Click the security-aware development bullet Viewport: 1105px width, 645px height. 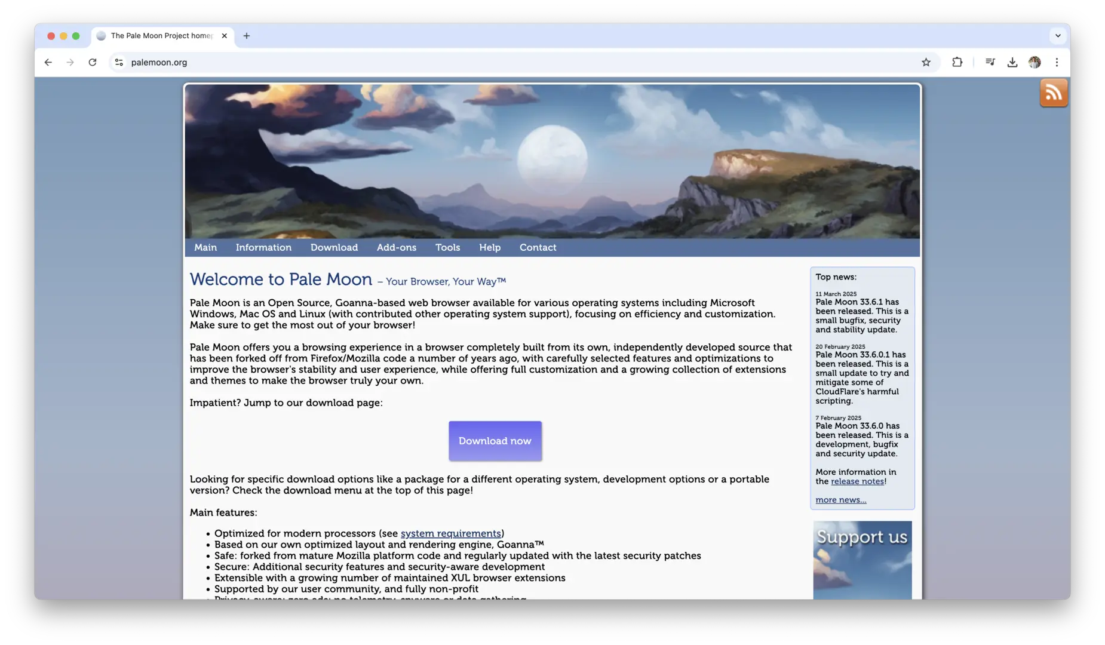tap(379, 567)
